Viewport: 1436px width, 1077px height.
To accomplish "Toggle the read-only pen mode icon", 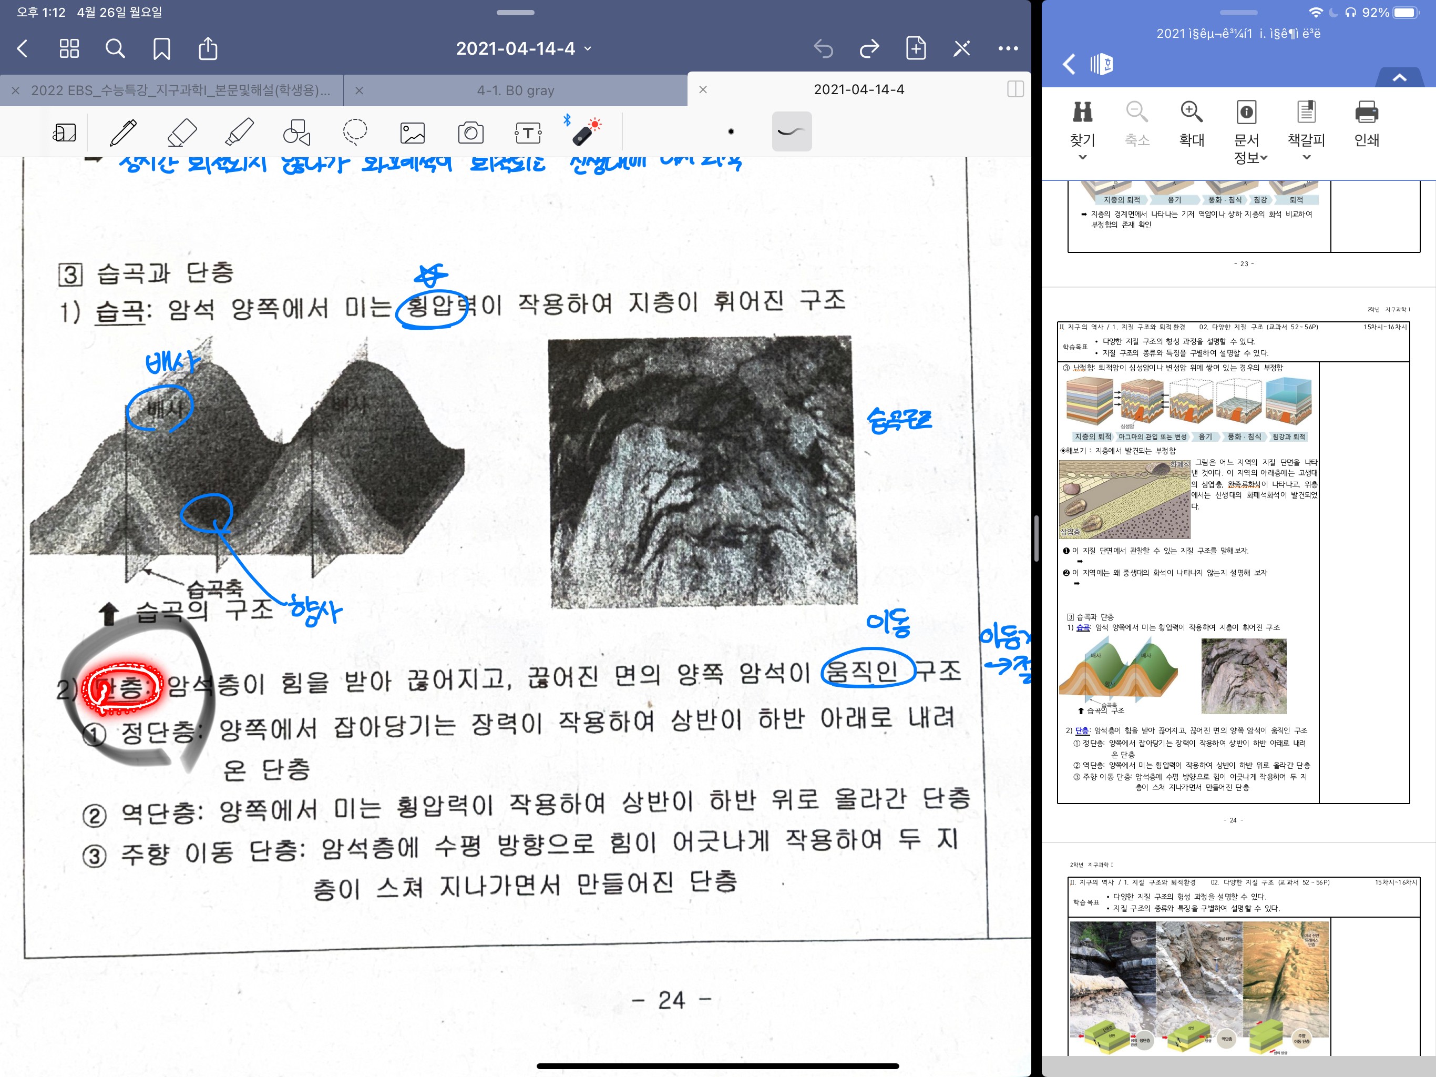I will coord(961,49).
